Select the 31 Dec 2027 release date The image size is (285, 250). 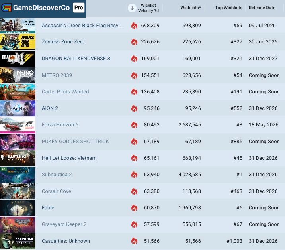tap(263, 59)
